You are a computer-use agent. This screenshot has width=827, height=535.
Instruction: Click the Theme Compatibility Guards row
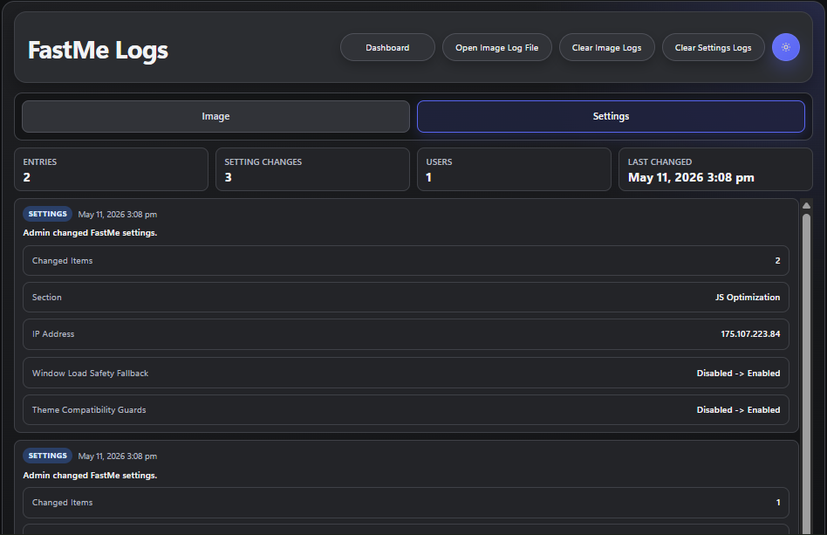(406, 410)
